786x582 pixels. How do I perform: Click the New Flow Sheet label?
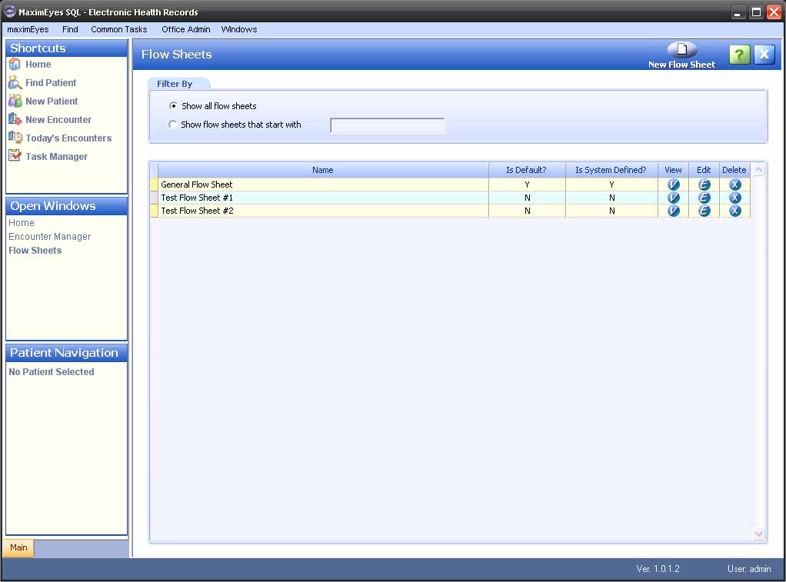[x=681, y=65]
